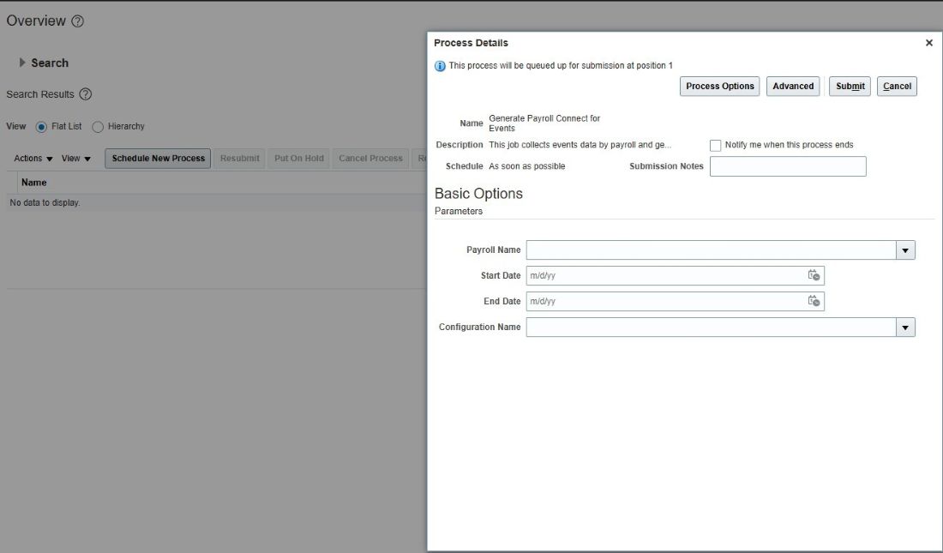Open the Payroll Name dropdown
The height and width of the screenshot is (553, 943).
coord(905,249)
